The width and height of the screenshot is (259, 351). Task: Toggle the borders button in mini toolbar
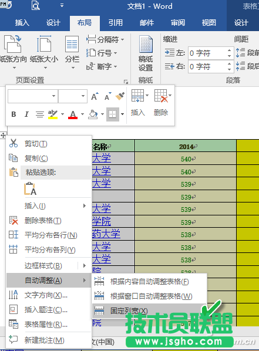coord(113,114)
